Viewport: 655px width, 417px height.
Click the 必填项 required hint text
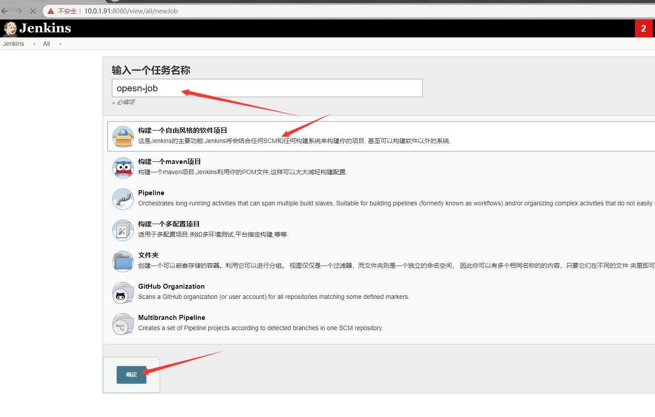point(125,102)
